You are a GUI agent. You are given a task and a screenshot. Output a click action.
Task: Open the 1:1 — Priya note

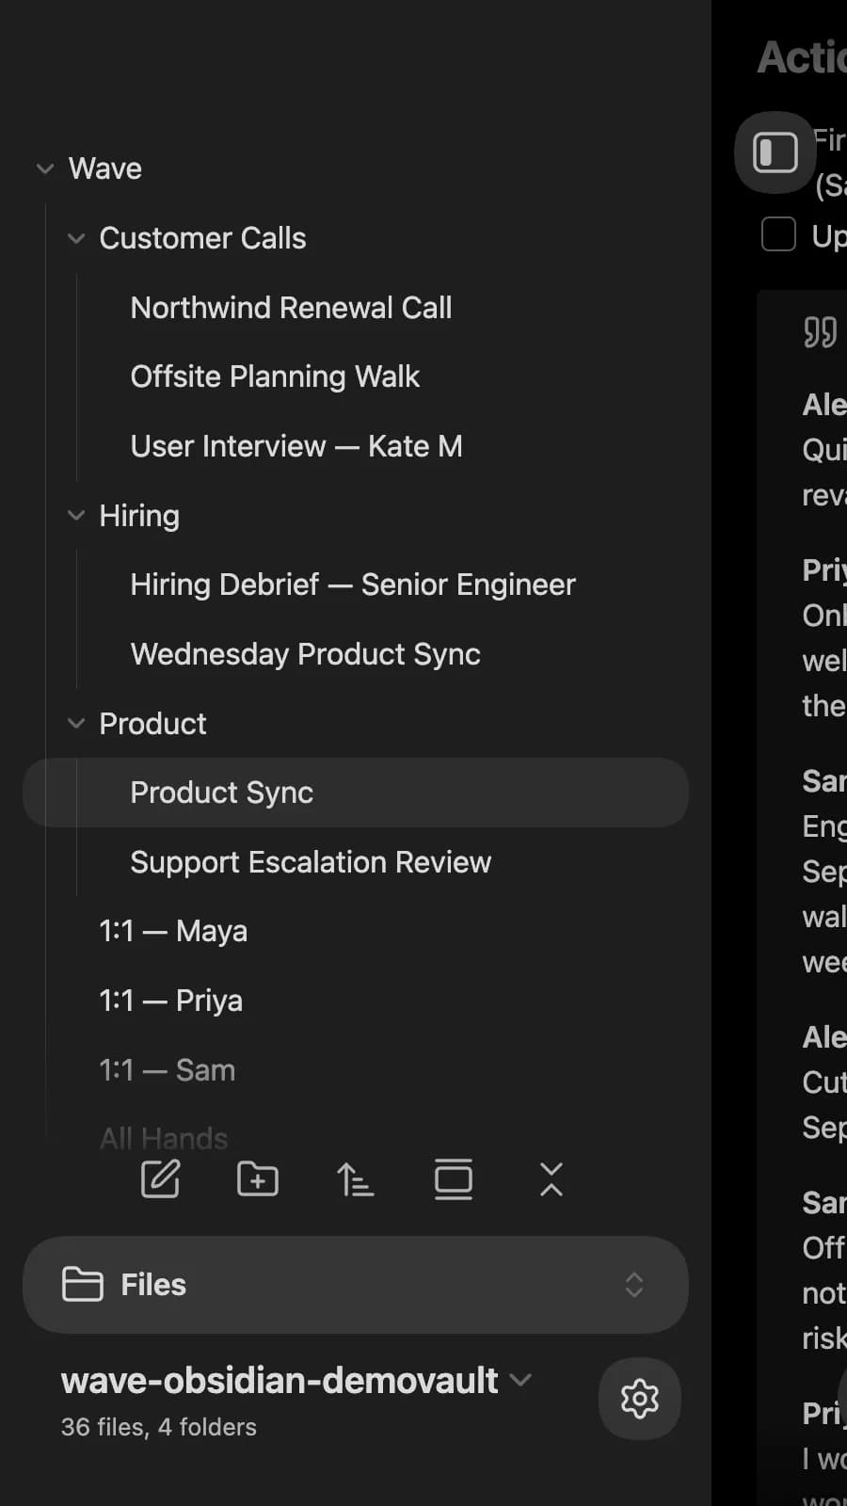(356, 1001)
